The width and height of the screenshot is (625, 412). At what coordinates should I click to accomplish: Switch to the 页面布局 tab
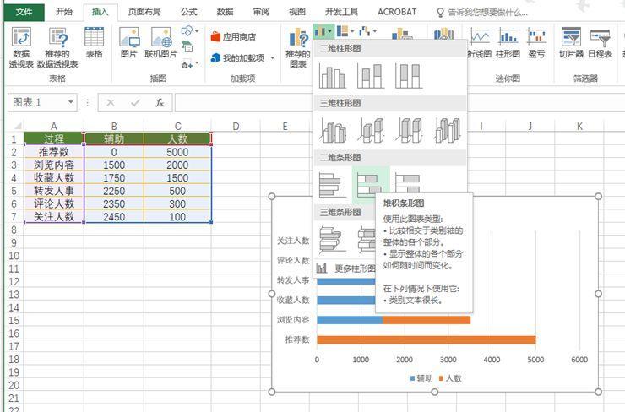144,12
